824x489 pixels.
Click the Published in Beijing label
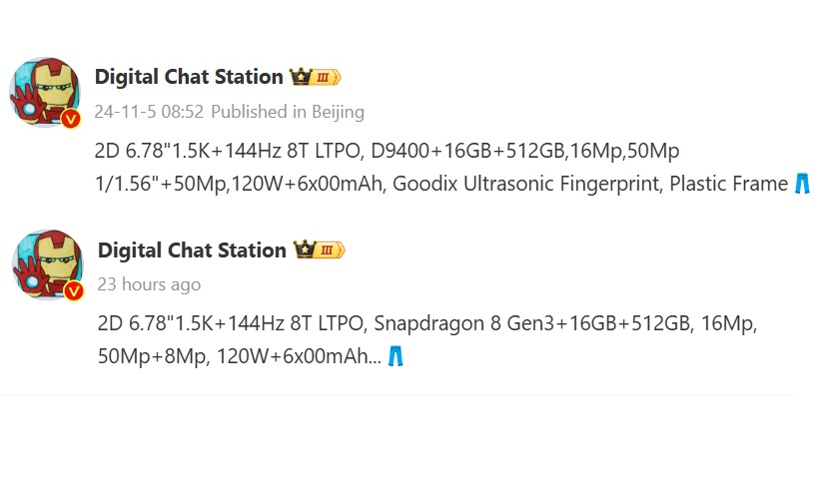coord(288,112)
